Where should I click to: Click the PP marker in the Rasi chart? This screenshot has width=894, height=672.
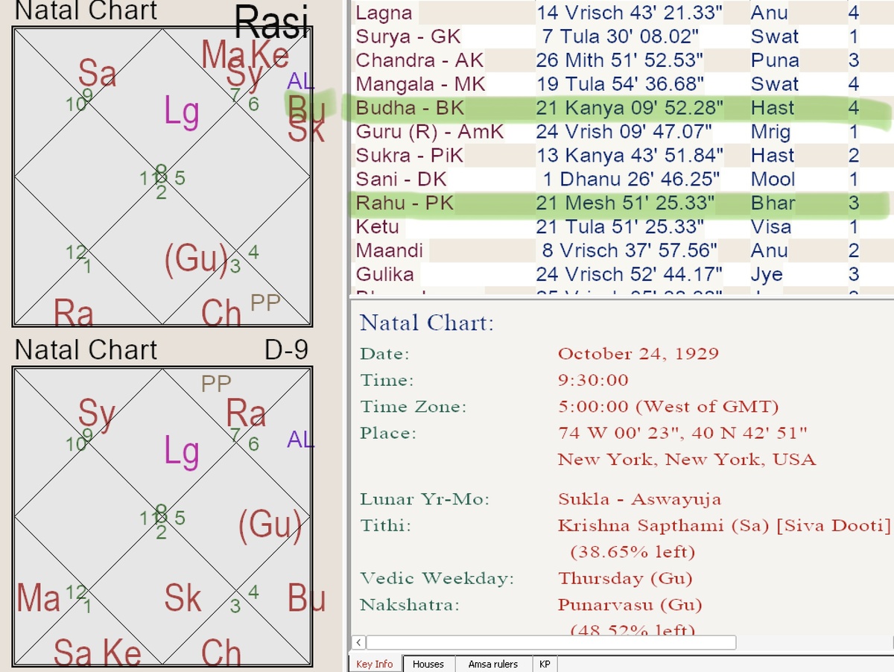265,302
